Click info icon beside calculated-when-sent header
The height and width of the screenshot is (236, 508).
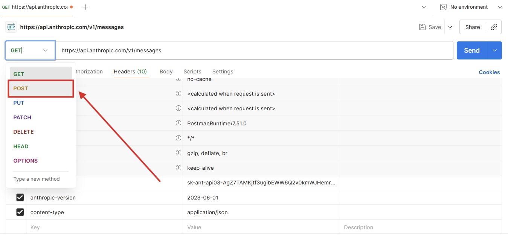(178, 93)
